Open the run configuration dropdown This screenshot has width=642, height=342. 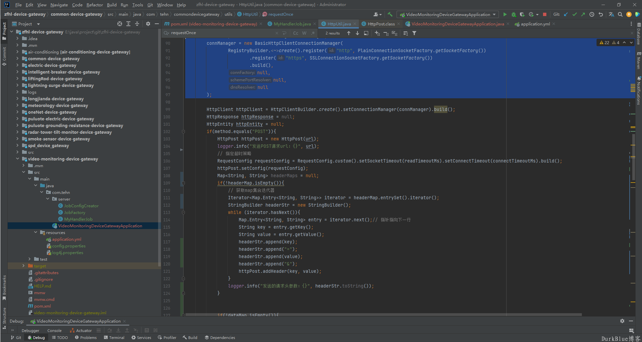pyautogui.click(x=448, y=14)
